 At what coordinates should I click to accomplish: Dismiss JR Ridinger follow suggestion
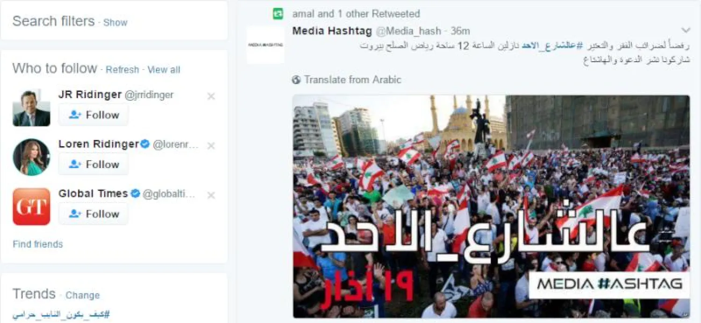click(x=211, y=97)
